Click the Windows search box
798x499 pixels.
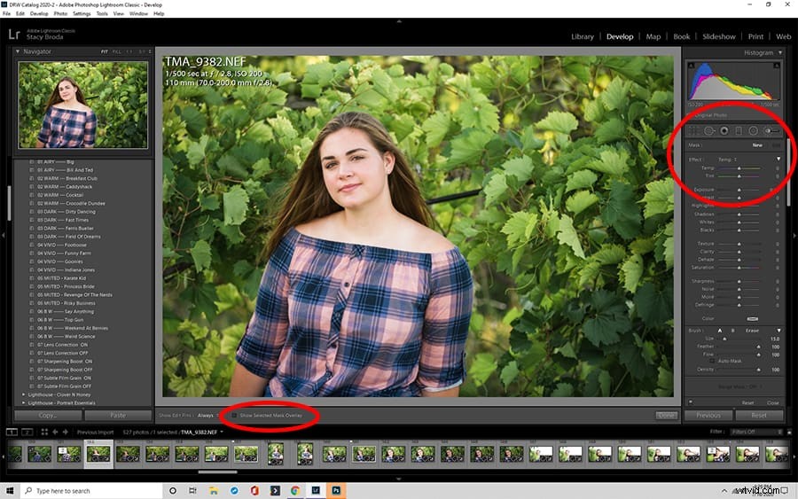tap(92, 491)
